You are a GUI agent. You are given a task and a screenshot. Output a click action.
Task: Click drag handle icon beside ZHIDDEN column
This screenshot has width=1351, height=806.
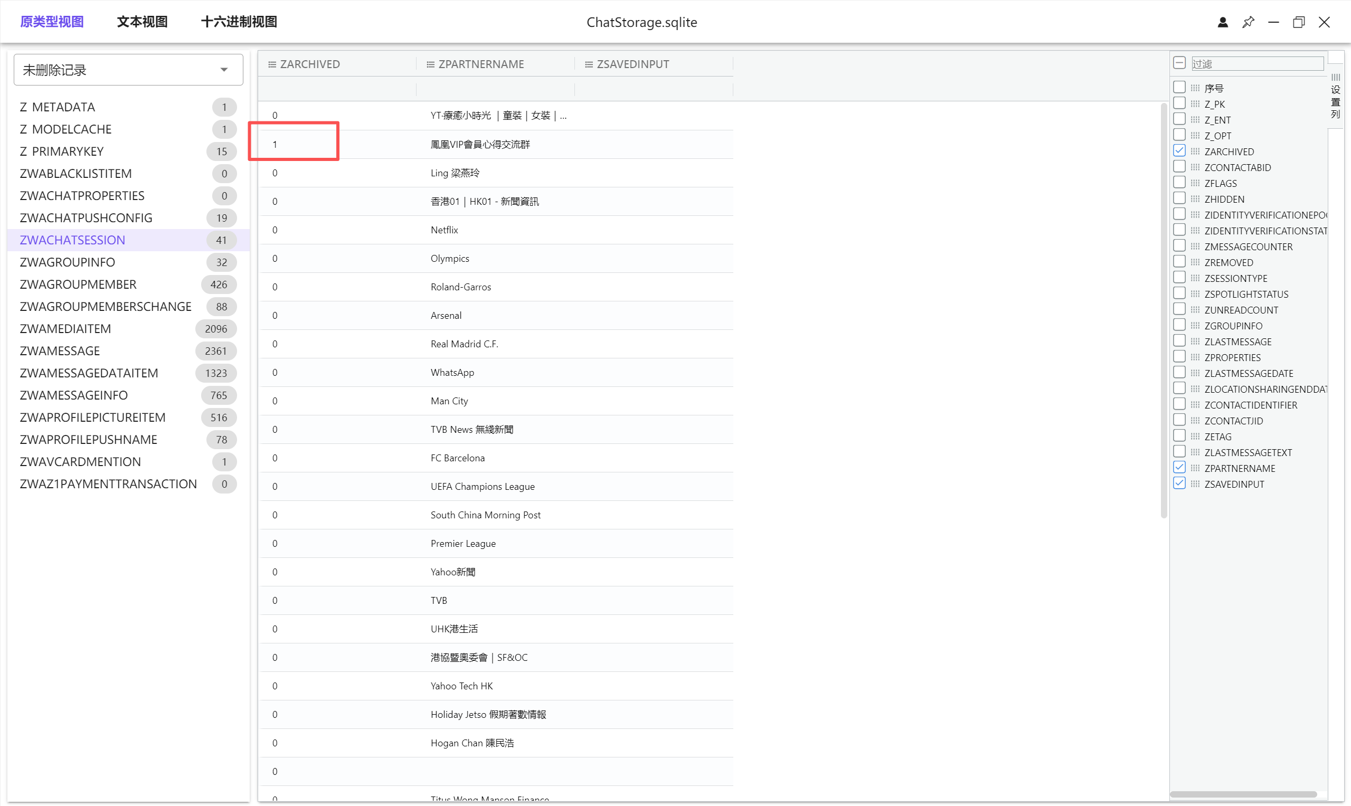1195,199
